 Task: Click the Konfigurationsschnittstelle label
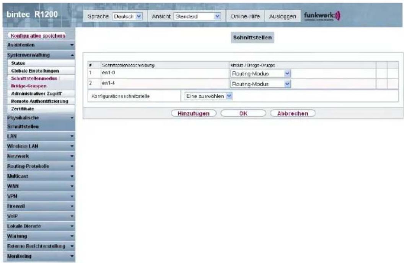click(121, 96)
